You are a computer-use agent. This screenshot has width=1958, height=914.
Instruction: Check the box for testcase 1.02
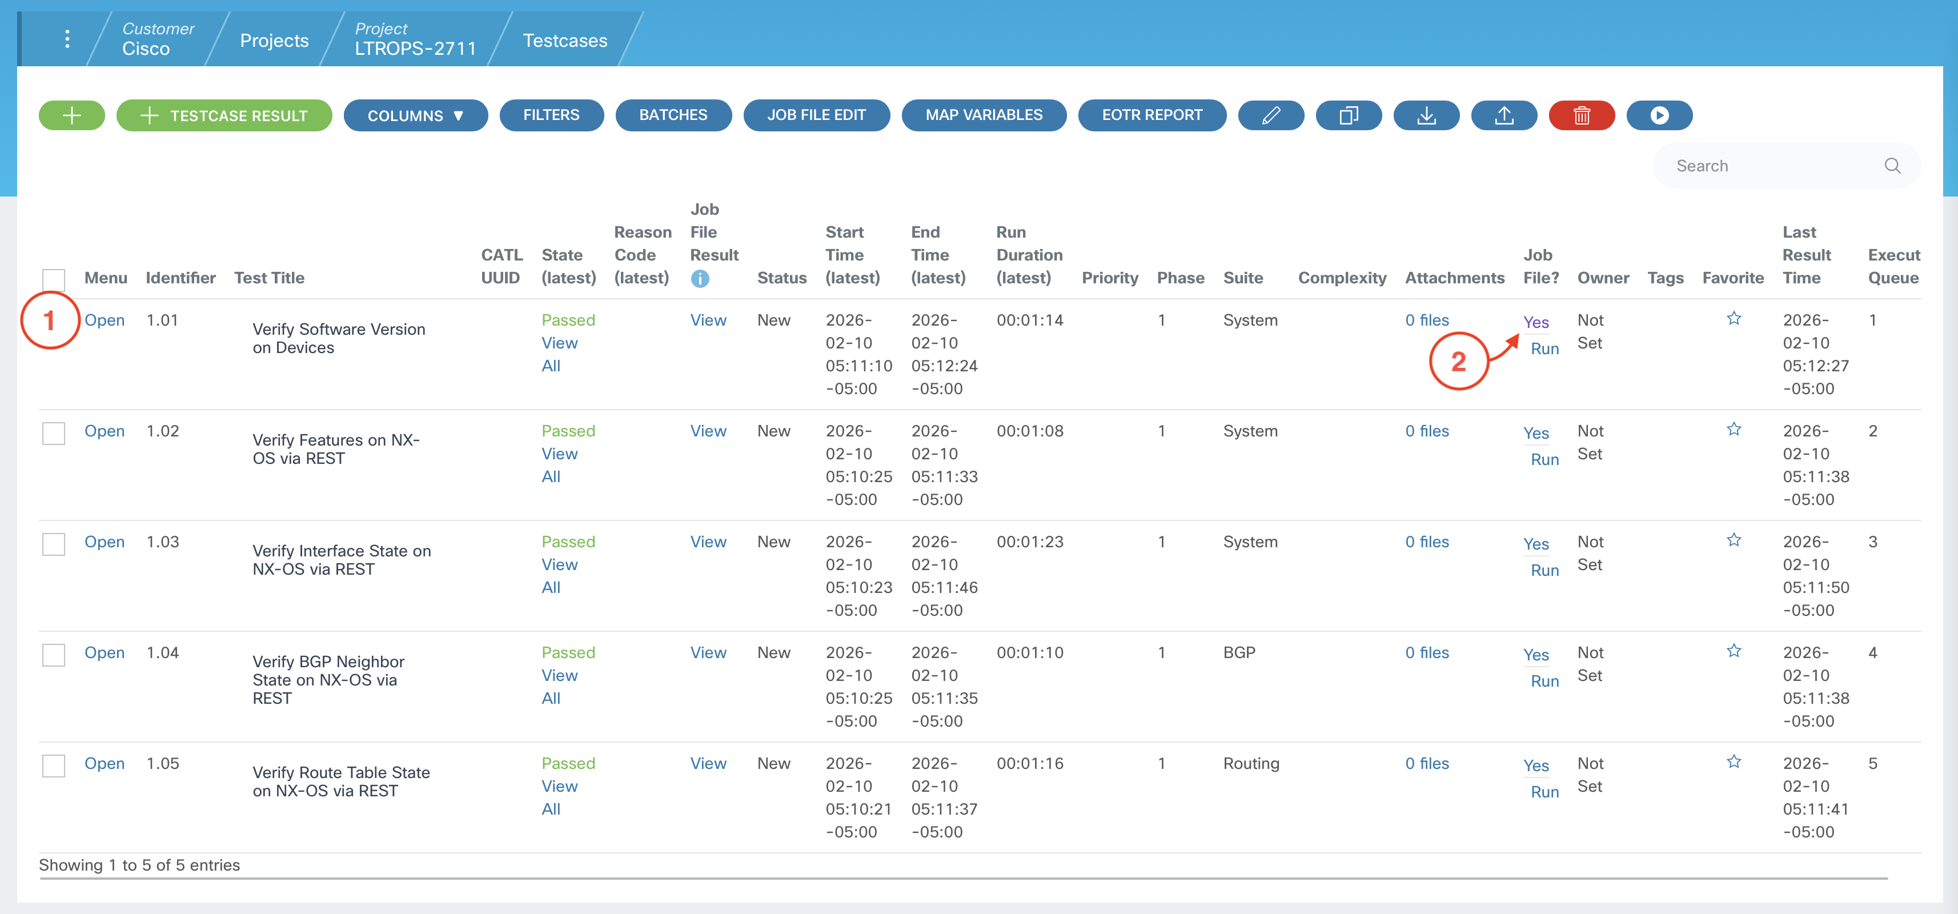click(53, 434)
